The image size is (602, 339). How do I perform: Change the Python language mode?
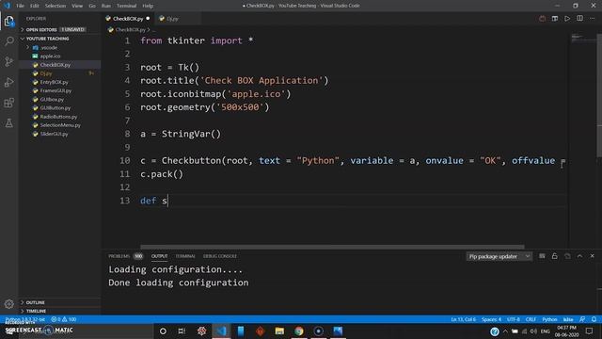(549, 319)
